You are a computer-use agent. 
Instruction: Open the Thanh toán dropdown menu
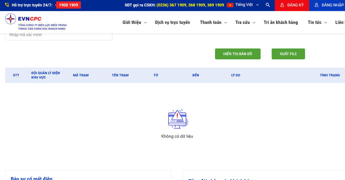click(213, 22)
